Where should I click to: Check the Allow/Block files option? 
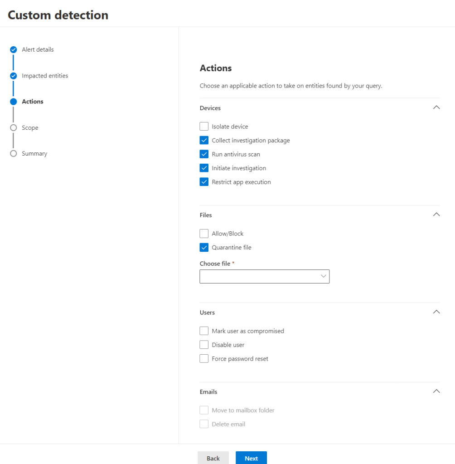coord(204,234)
